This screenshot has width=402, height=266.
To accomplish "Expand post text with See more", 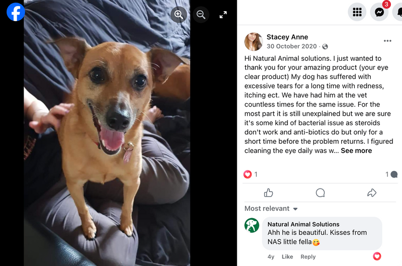I will click(356, 150).
